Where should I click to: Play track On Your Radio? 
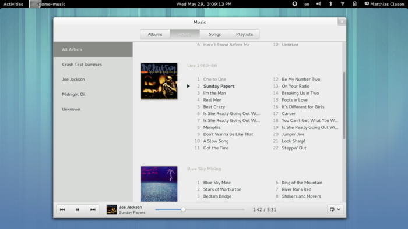296,86
